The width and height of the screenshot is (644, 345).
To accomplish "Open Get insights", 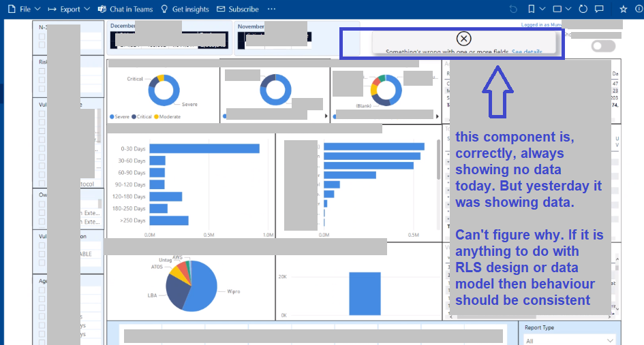I will [x=185, y=9].
